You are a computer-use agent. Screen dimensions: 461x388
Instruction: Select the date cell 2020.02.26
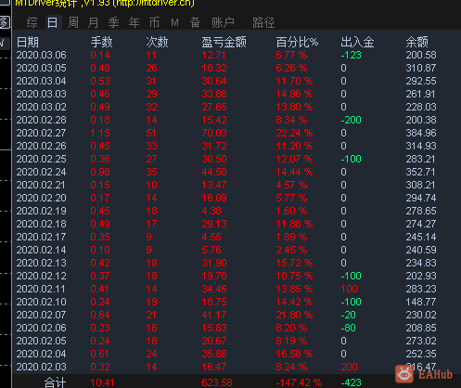click(41, 146)
